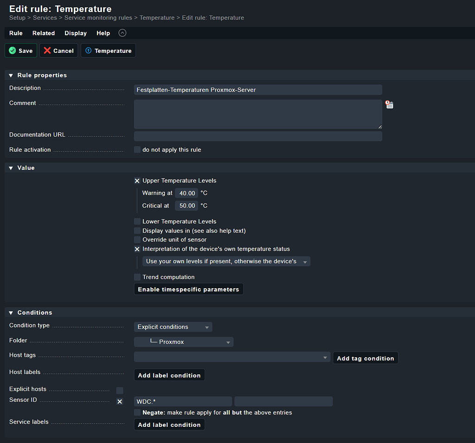Enable Lower Temperature Levels checkbox
The height and width of the screenshot is (443, 475).
pos(137,221)
